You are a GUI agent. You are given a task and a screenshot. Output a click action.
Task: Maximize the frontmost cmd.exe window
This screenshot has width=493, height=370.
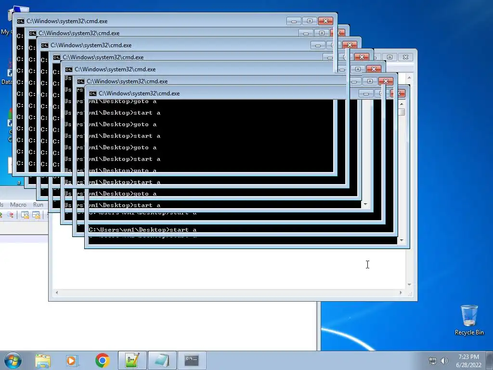[x=310, y=21]
